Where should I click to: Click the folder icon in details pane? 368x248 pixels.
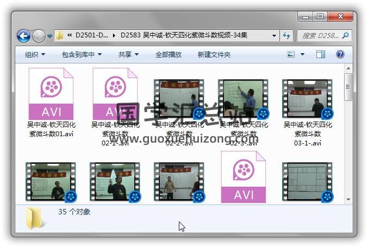pyautogui.click(x=35, y=218)
